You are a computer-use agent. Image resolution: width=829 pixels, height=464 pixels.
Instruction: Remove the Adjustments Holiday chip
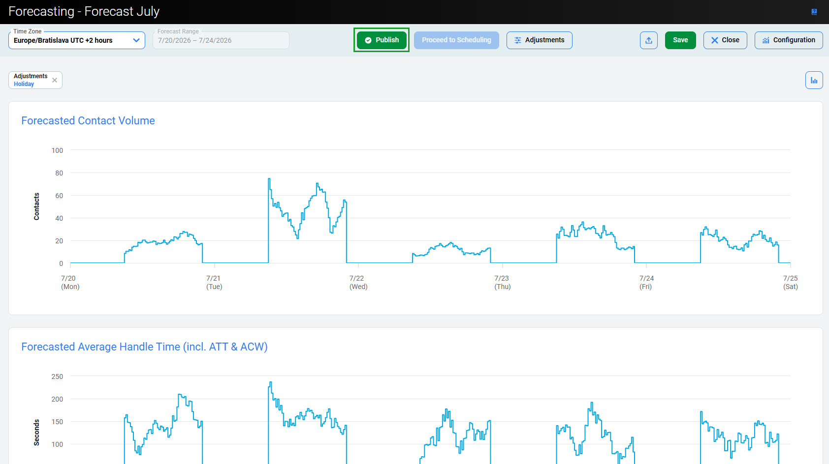point(55,80)
